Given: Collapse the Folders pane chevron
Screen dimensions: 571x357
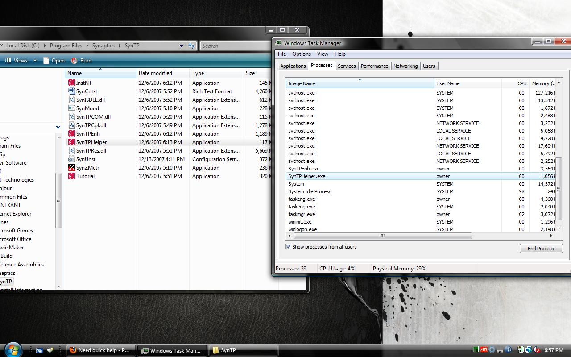Looking at the screenshot, I should [58, 127].
